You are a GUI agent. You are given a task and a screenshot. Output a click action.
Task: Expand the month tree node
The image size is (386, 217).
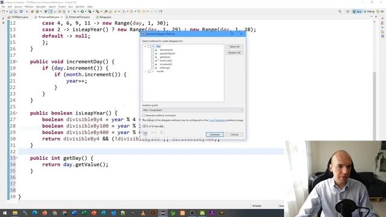pos(145,71)
